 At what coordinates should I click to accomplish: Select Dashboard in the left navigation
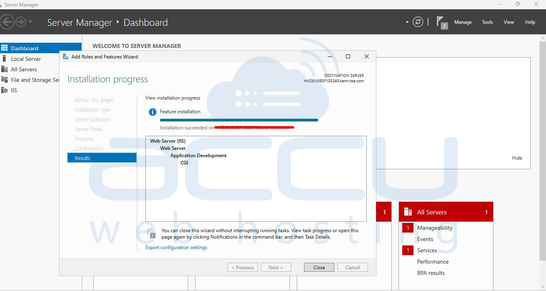point(24,48)
